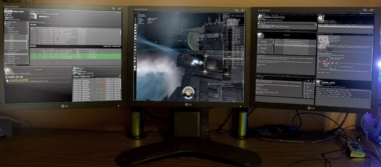The width and height of the screenshot is (381, 167).
Task: Click the PERSONAL ASSETS window icon
Action: pyautogui.click(x=319, y=82)
